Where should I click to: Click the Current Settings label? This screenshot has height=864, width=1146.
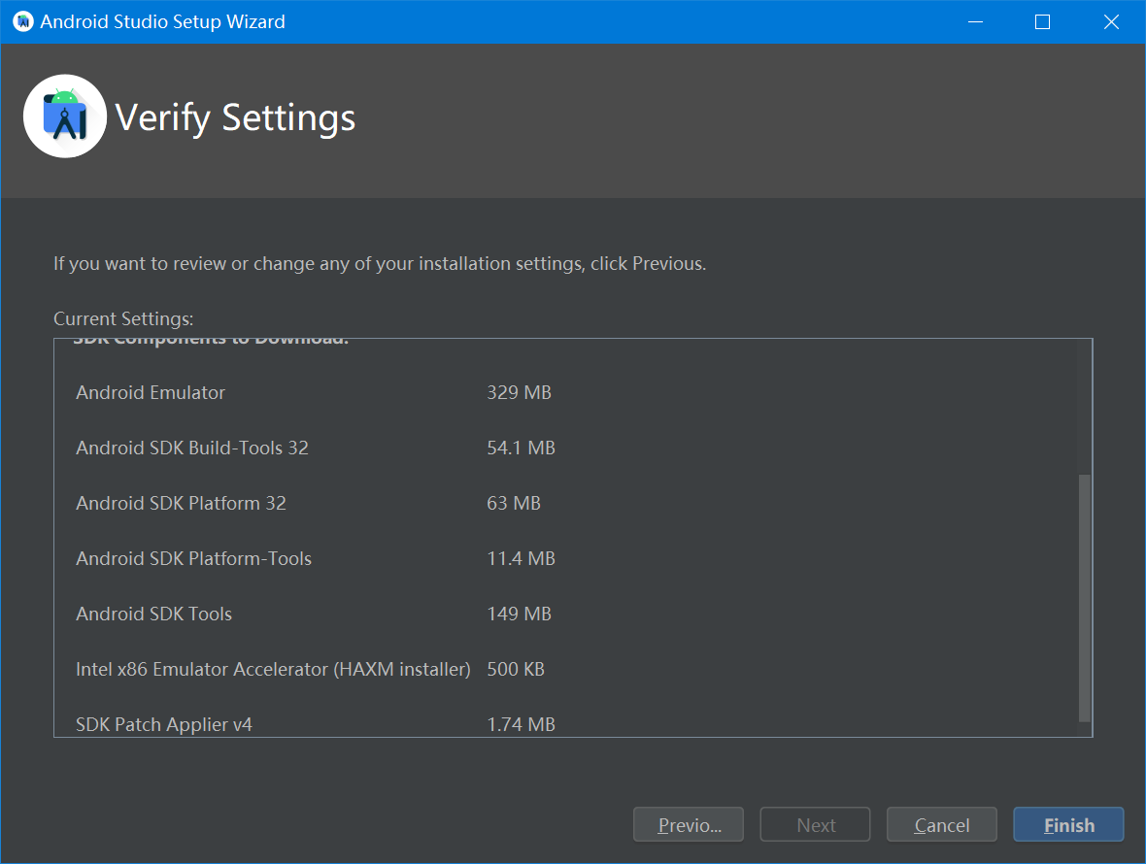click(123, 319)
